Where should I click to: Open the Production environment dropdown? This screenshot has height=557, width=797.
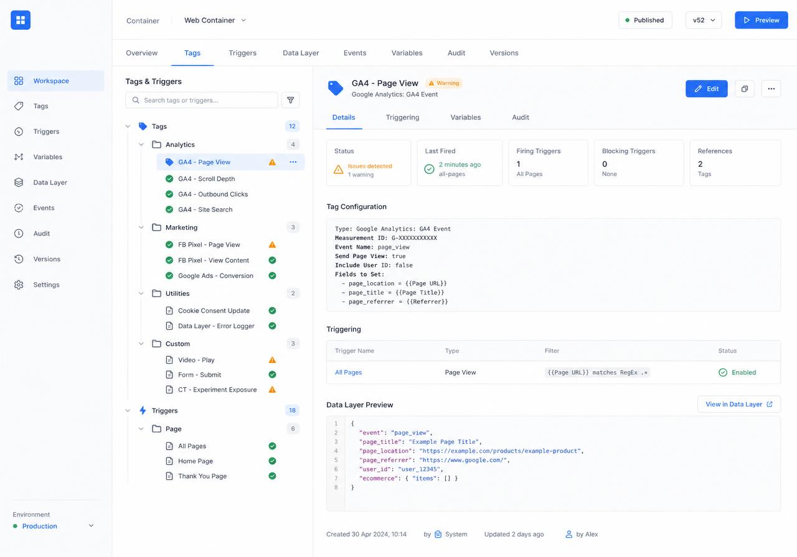[x=54, y=526]
